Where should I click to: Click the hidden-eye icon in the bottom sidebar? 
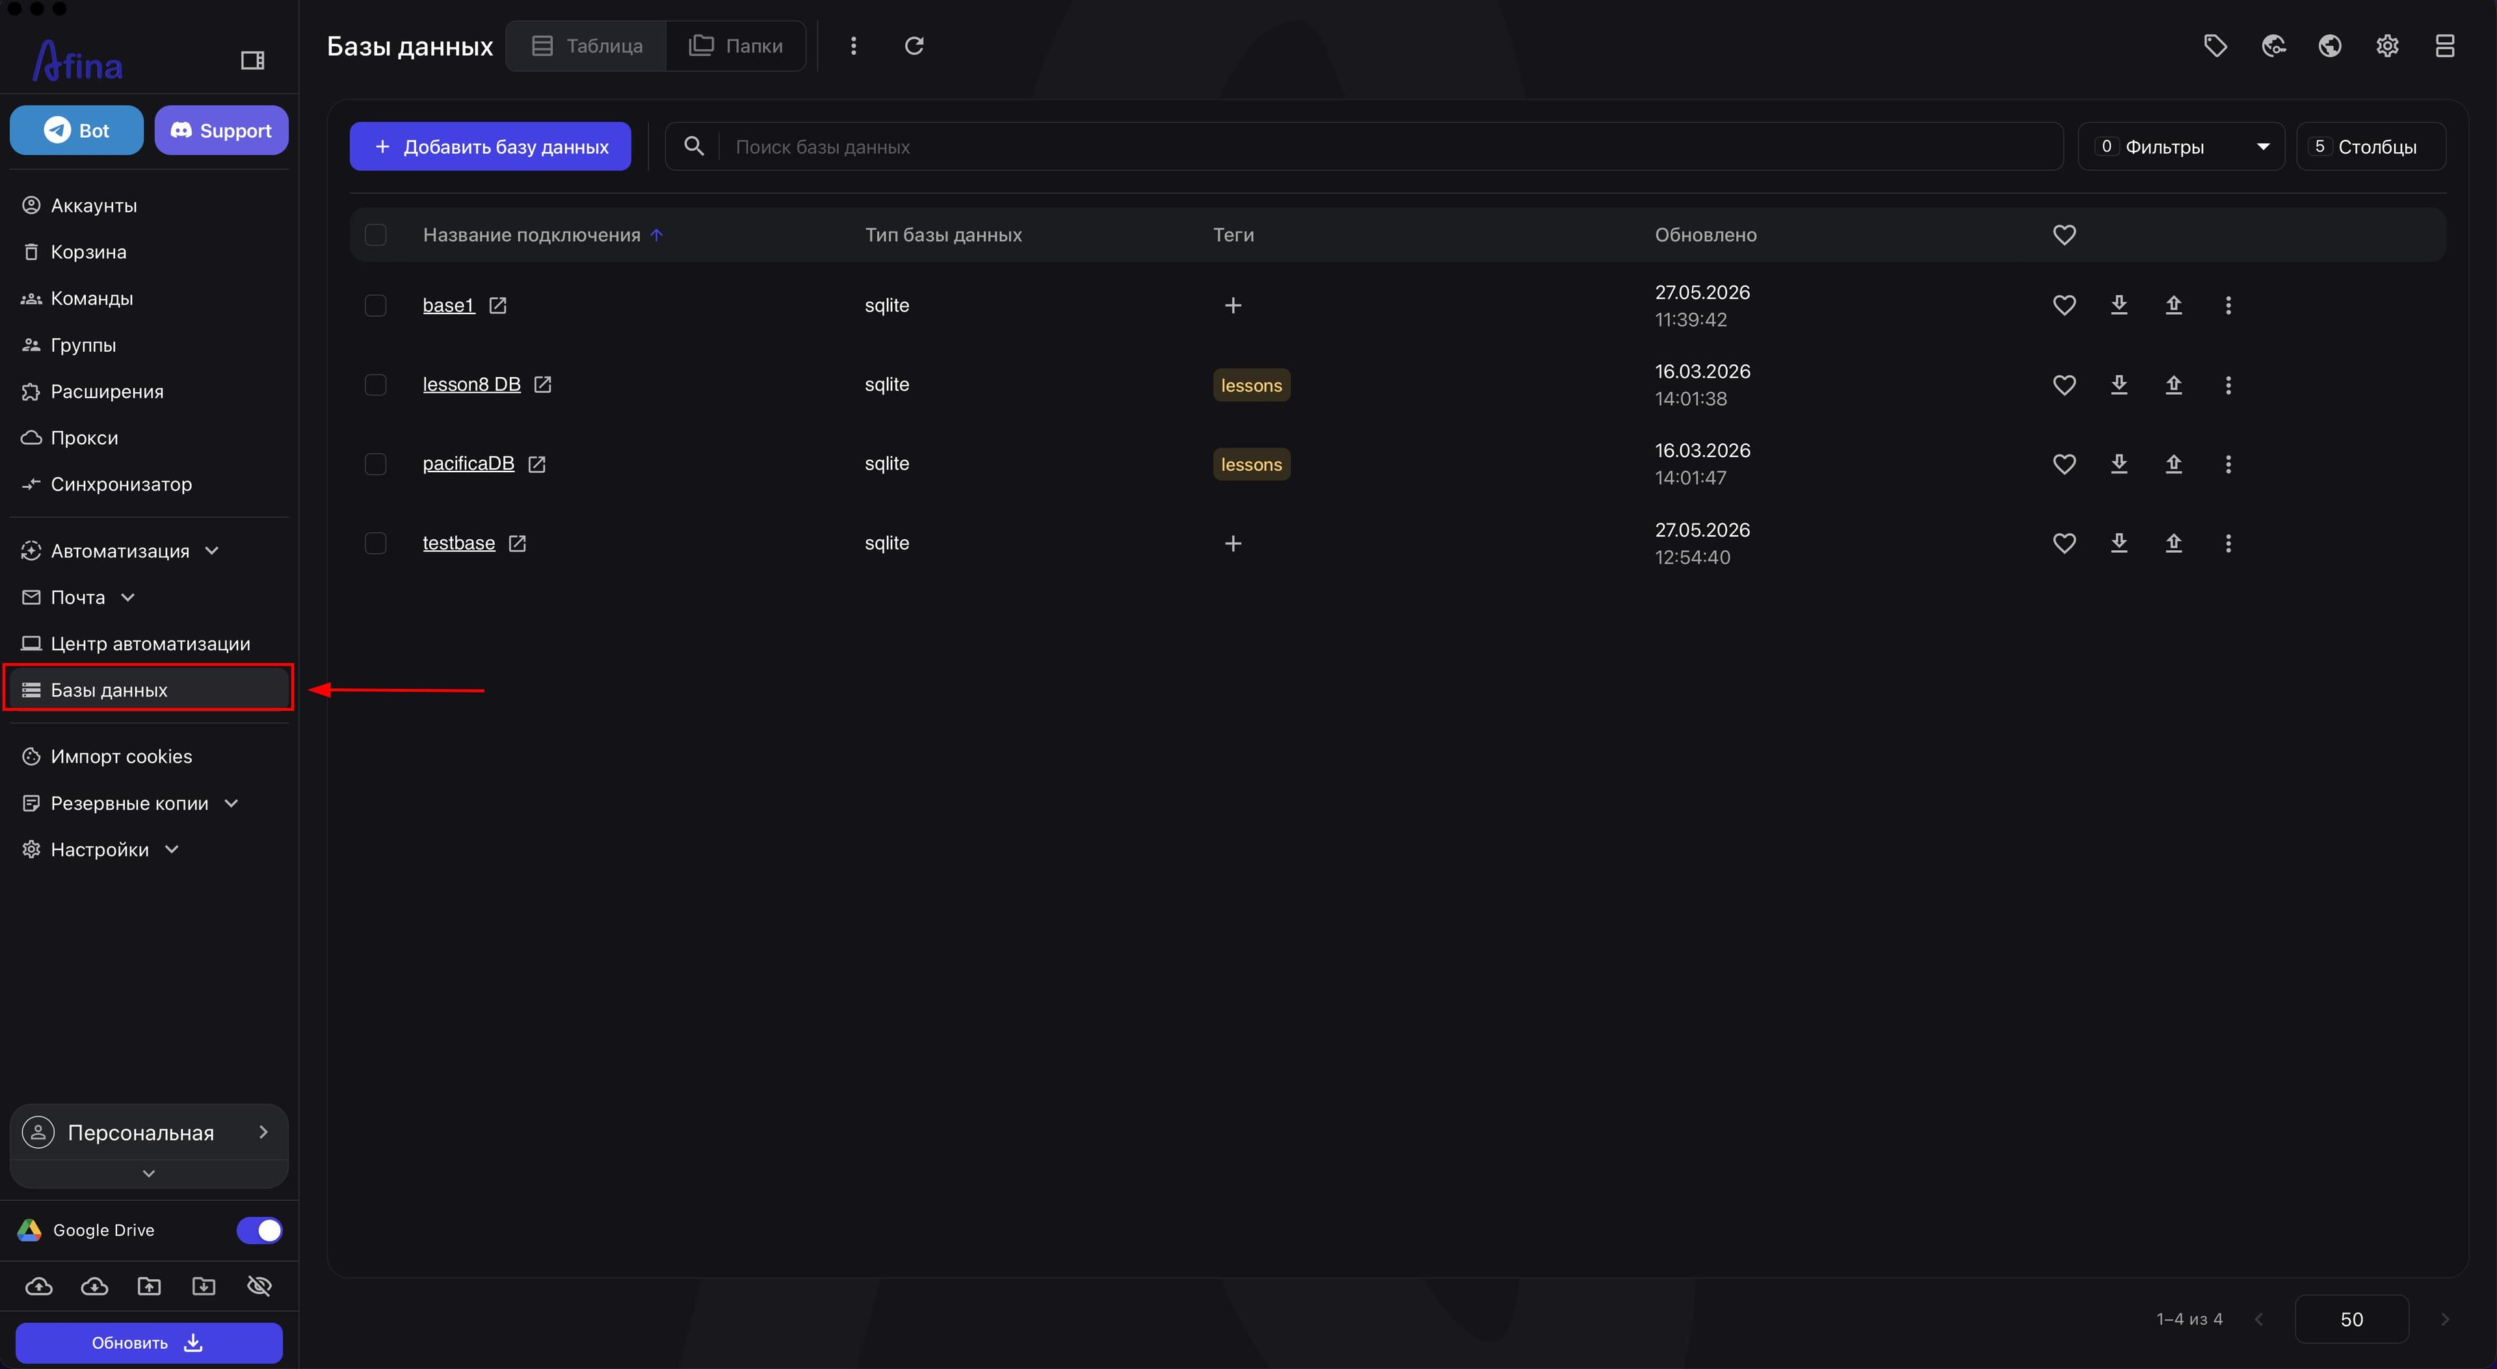tap(259, 1286)
